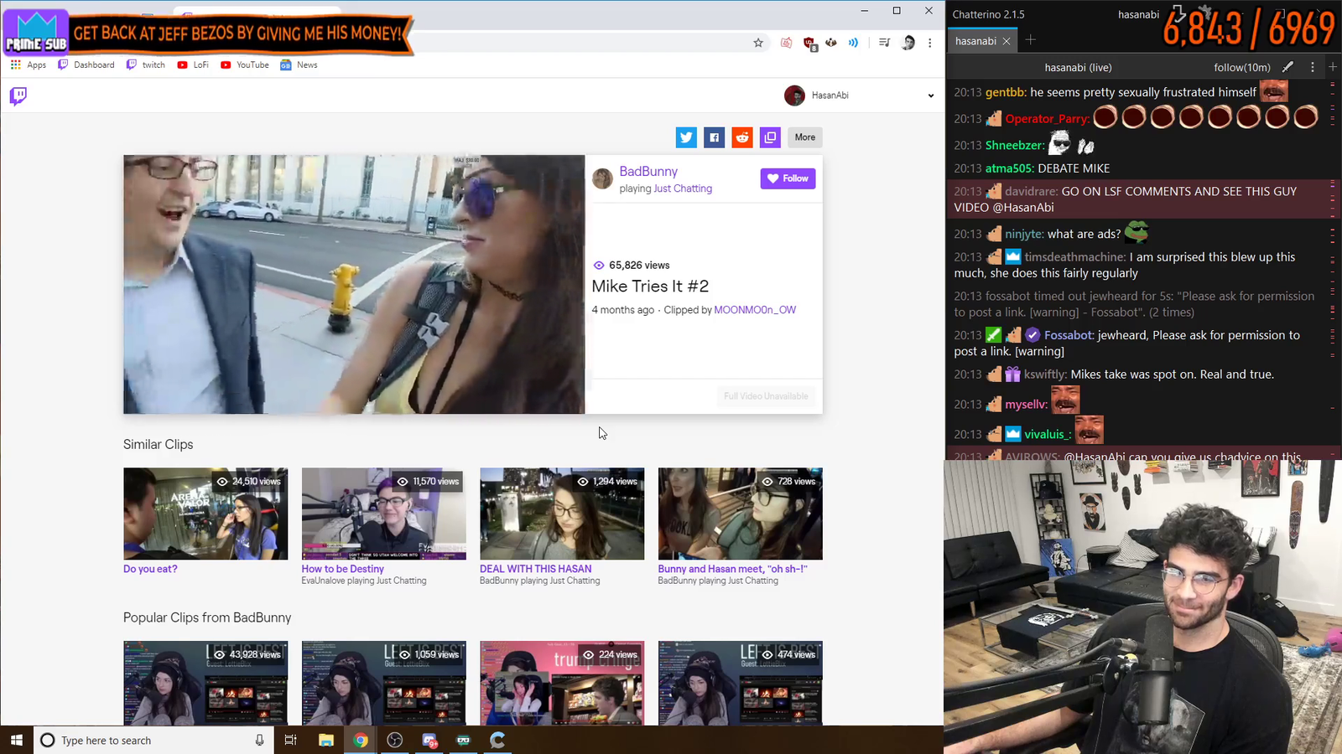
Task: Open the Chatterino split options menu
Action: (1313, 67)
